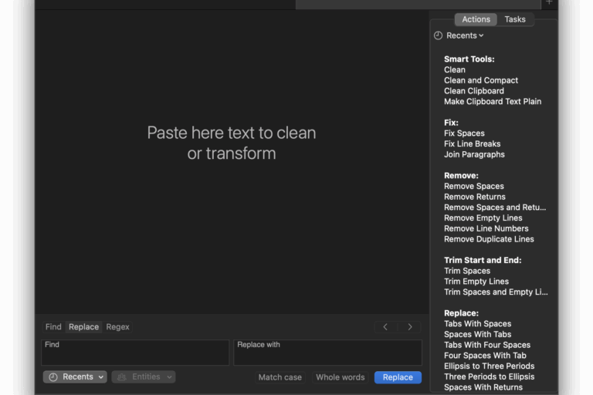Go to next match with right chevron
593x395 pixels.
pos(410,327)
